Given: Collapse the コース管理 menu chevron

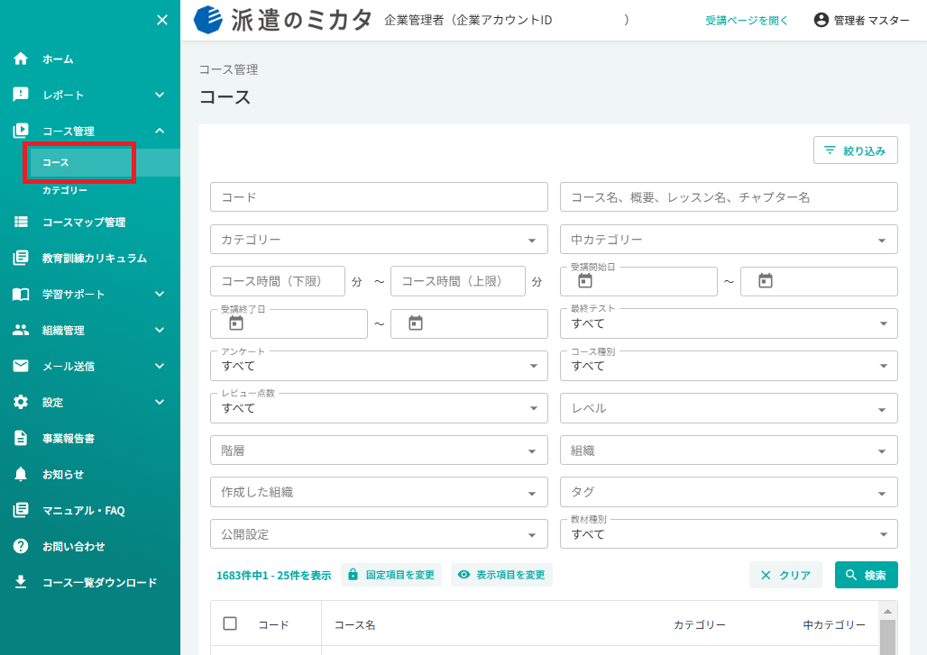Looking at the screenshot, I should 160,131.
